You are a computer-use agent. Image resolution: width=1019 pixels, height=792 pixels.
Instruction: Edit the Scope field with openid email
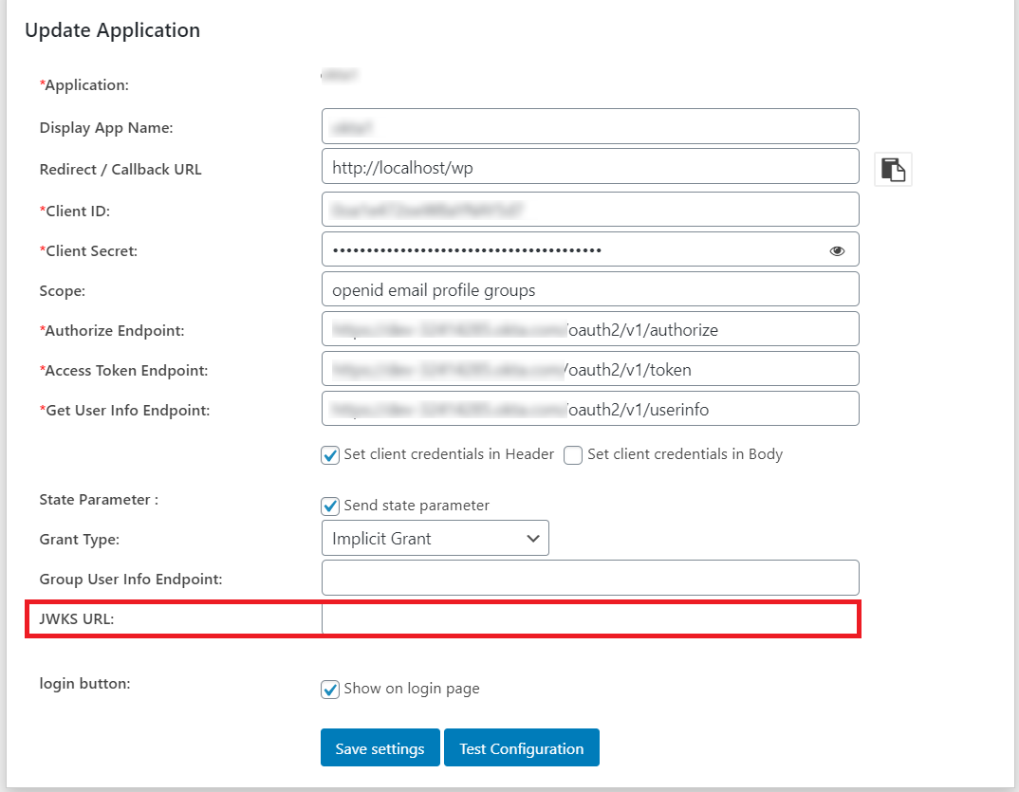(x=590, y=289)
